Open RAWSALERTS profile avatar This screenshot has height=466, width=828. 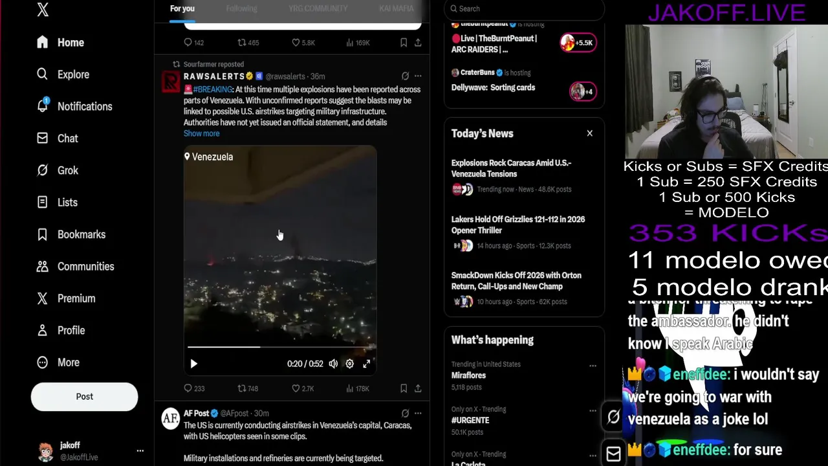coord(171,82)
